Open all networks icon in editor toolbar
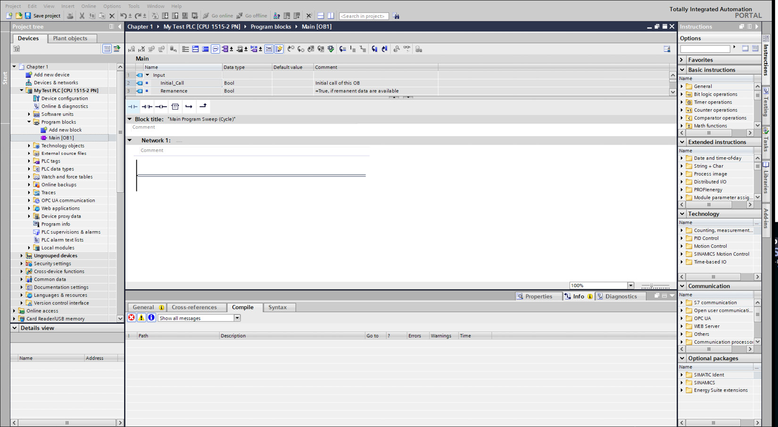778x427 pixels. pos(195,49)
